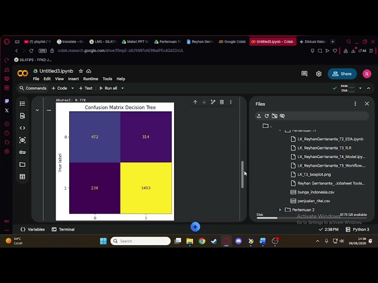The width and height of the screenshot is (378, 283).
Task: Move cell down with the down arrow
Action: [204, 102]
